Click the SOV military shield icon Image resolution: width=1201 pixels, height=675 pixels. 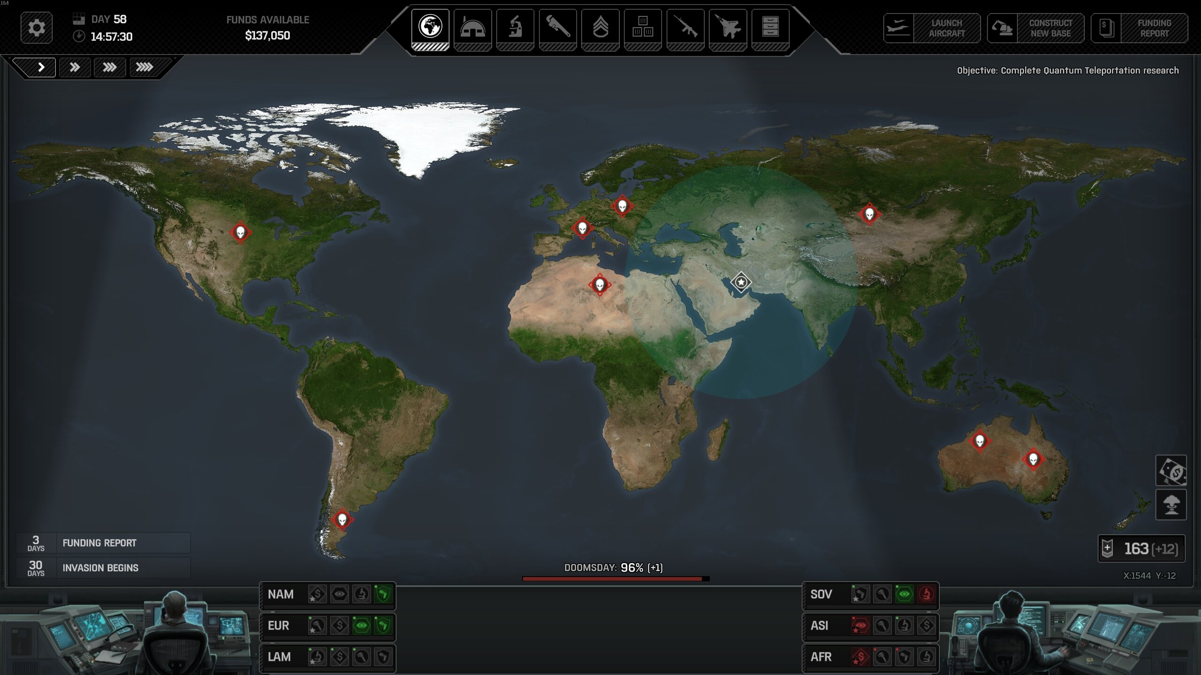pos(860,594)
